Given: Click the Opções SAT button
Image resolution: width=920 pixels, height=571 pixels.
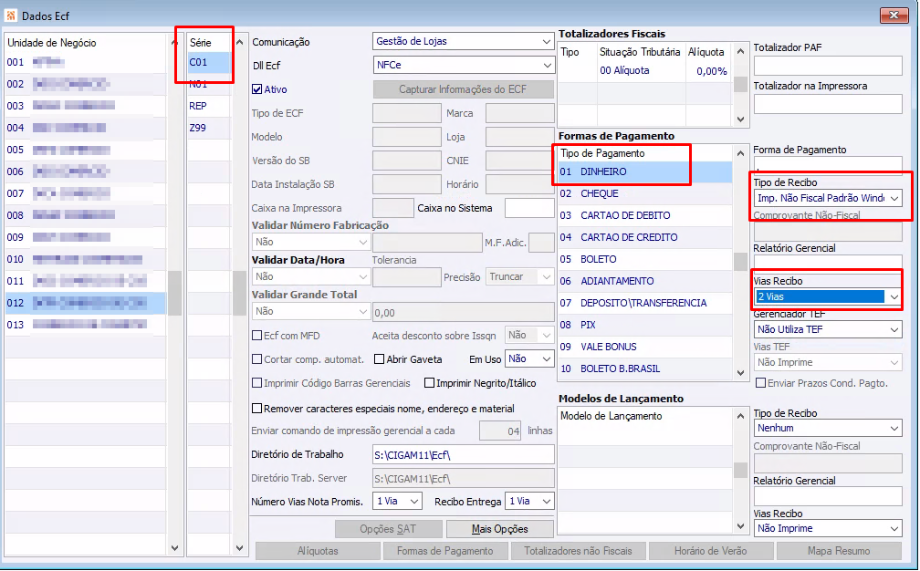Looking at the screenshot, I should point(389,529).
